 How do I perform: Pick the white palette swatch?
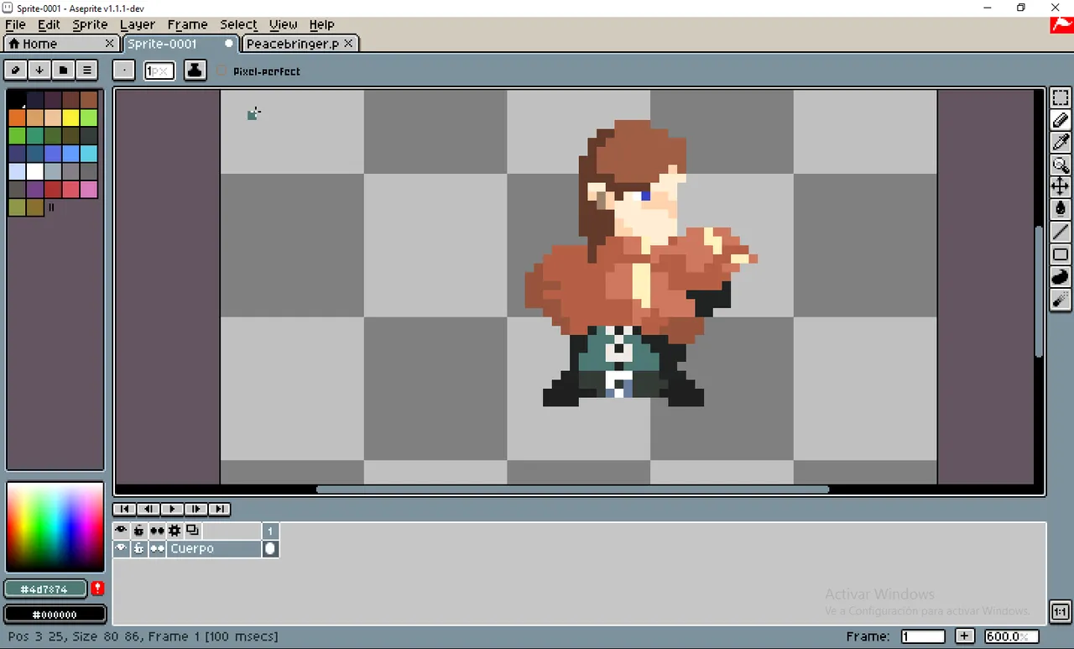[34, 171]
